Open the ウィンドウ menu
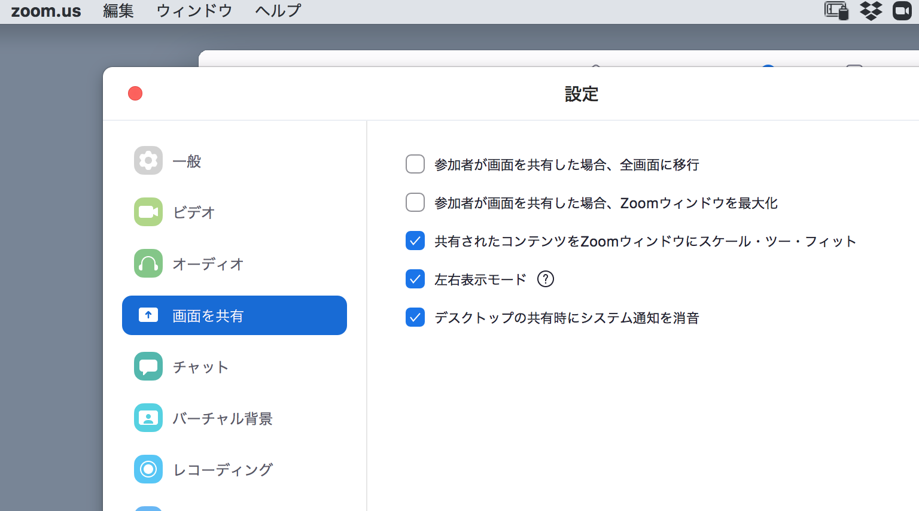The image size is (919, 511). [194, 11]
